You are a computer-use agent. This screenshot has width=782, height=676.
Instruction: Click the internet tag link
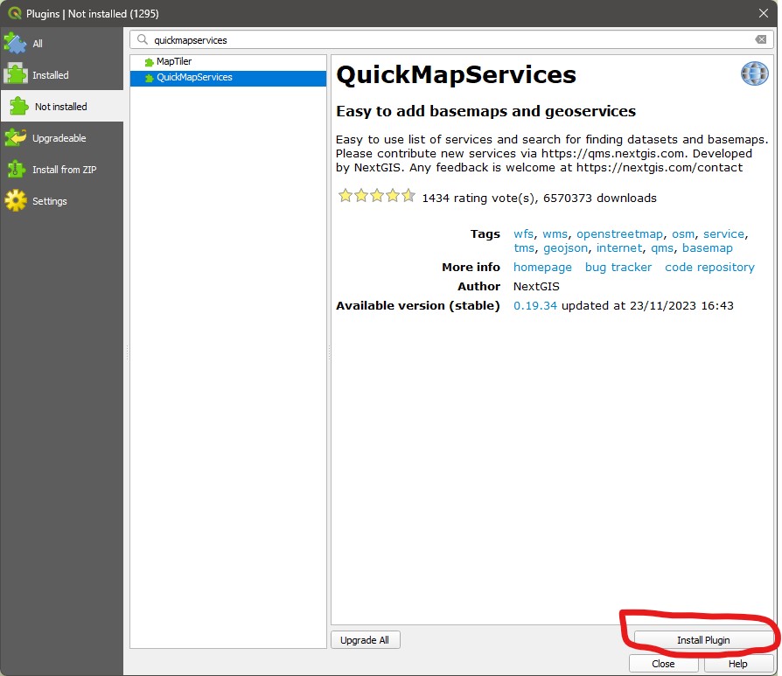click(x=619, y=247)
